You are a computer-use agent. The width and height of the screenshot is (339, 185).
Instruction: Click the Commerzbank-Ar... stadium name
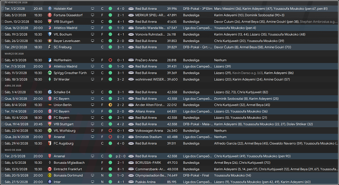(150, 169)
